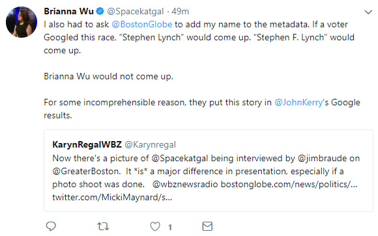Click @GreaterBoston mention in quoted tweet
378x236 pixels.
[86, 171]
